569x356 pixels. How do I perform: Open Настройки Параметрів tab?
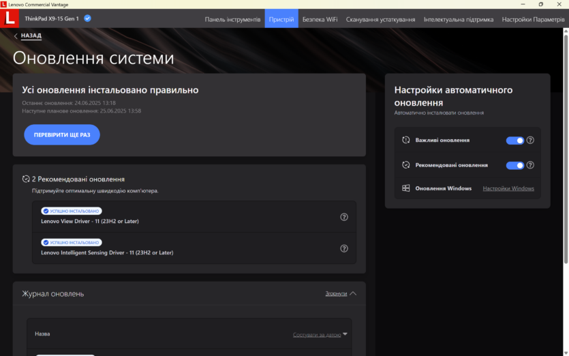point(533,19)
